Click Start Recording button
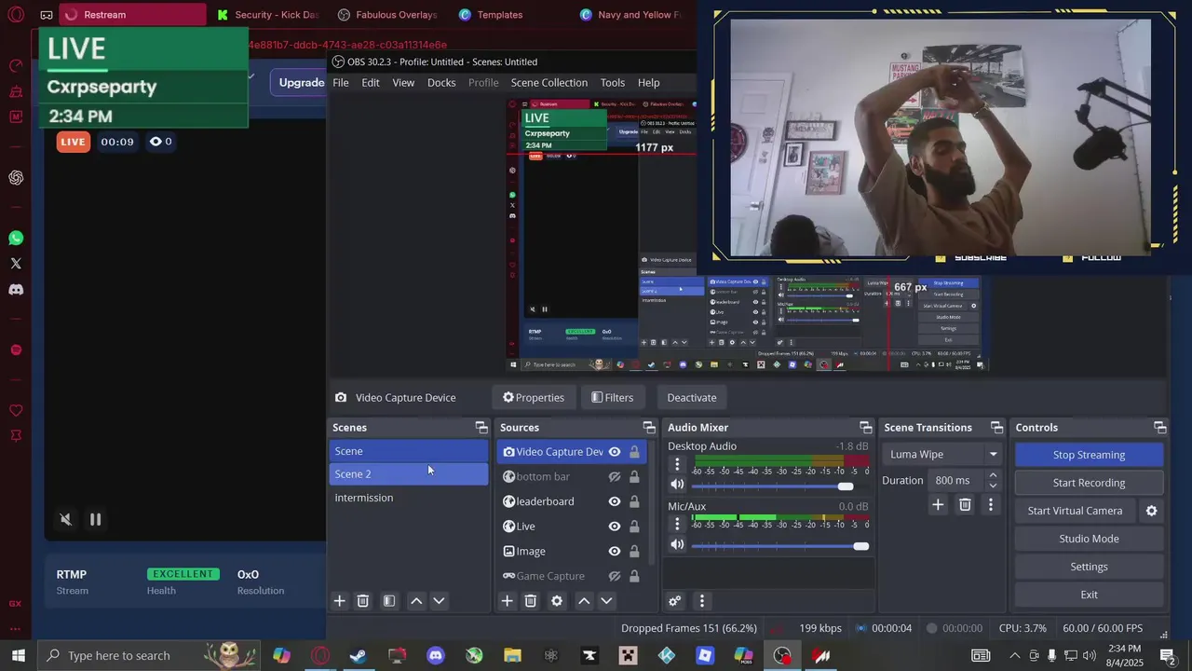Screen dimensions: 1192x671 pyautogui.click(x=1089, y=483)
